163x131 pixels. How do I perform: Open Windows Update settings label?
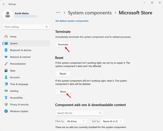(x=19, y=111)
